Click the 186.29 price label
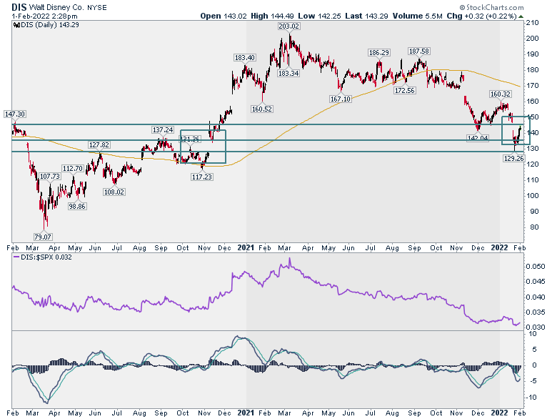Viewport: 557px width, 419px height. [x=379, y=53]
